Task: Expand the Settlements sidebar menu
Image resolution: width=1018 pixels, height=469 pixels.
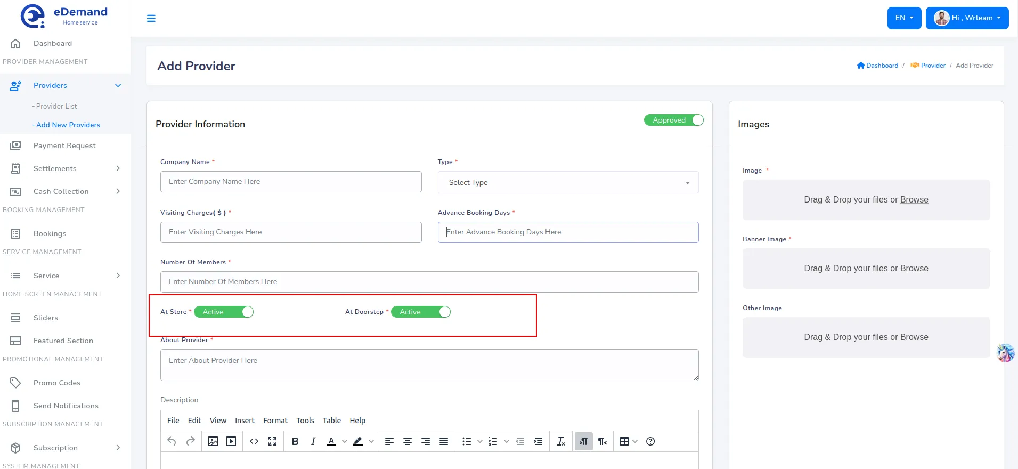Action: click(65, 168)
